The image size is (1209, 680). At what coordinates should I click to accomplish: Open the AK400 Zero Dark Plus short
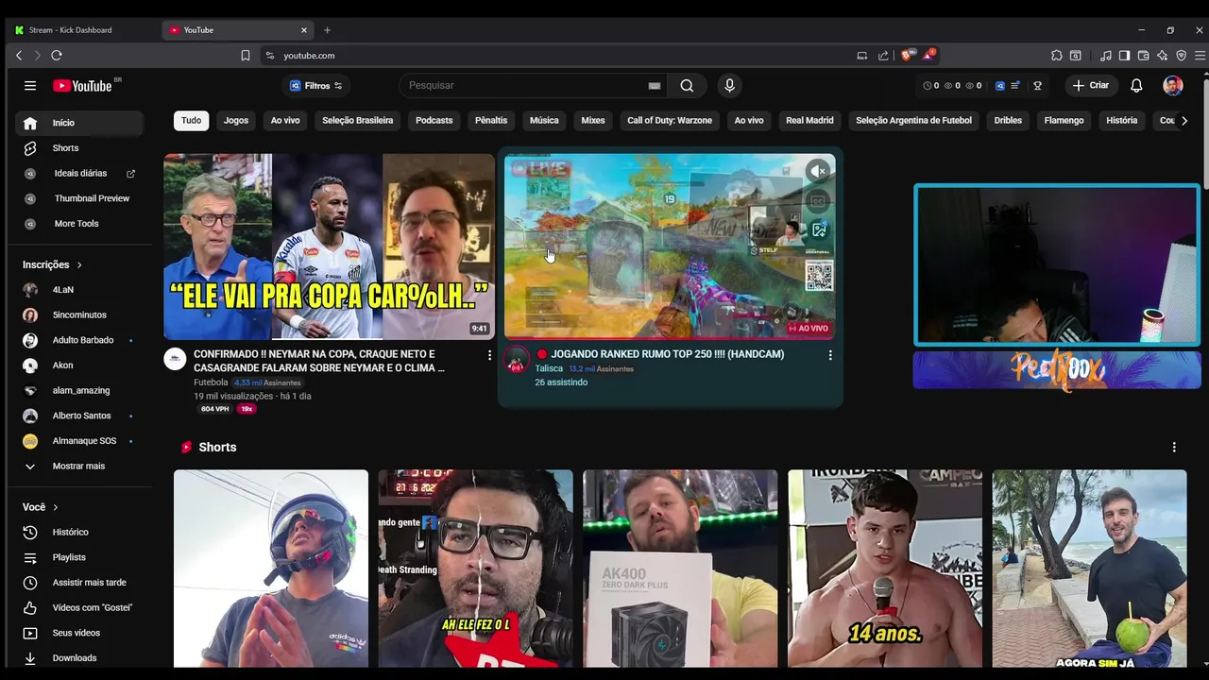(x=680, y=569)
